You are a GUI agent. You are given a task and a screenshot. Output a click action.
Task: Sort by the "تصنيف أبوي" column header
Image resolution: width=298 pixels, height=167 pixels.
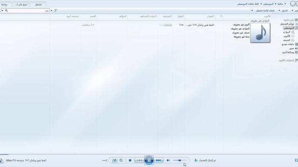coord(73,16)
